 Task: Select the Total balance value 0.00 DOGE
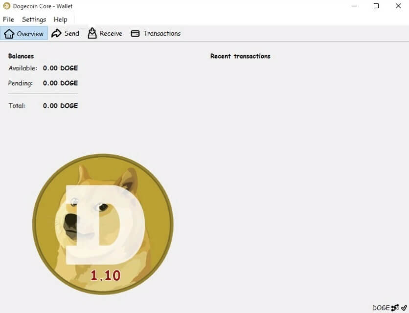pos(60,106)
